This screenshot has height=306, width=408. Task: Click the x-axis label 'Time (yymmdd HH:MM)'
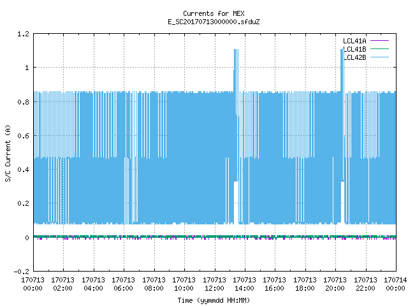[214, 300]
